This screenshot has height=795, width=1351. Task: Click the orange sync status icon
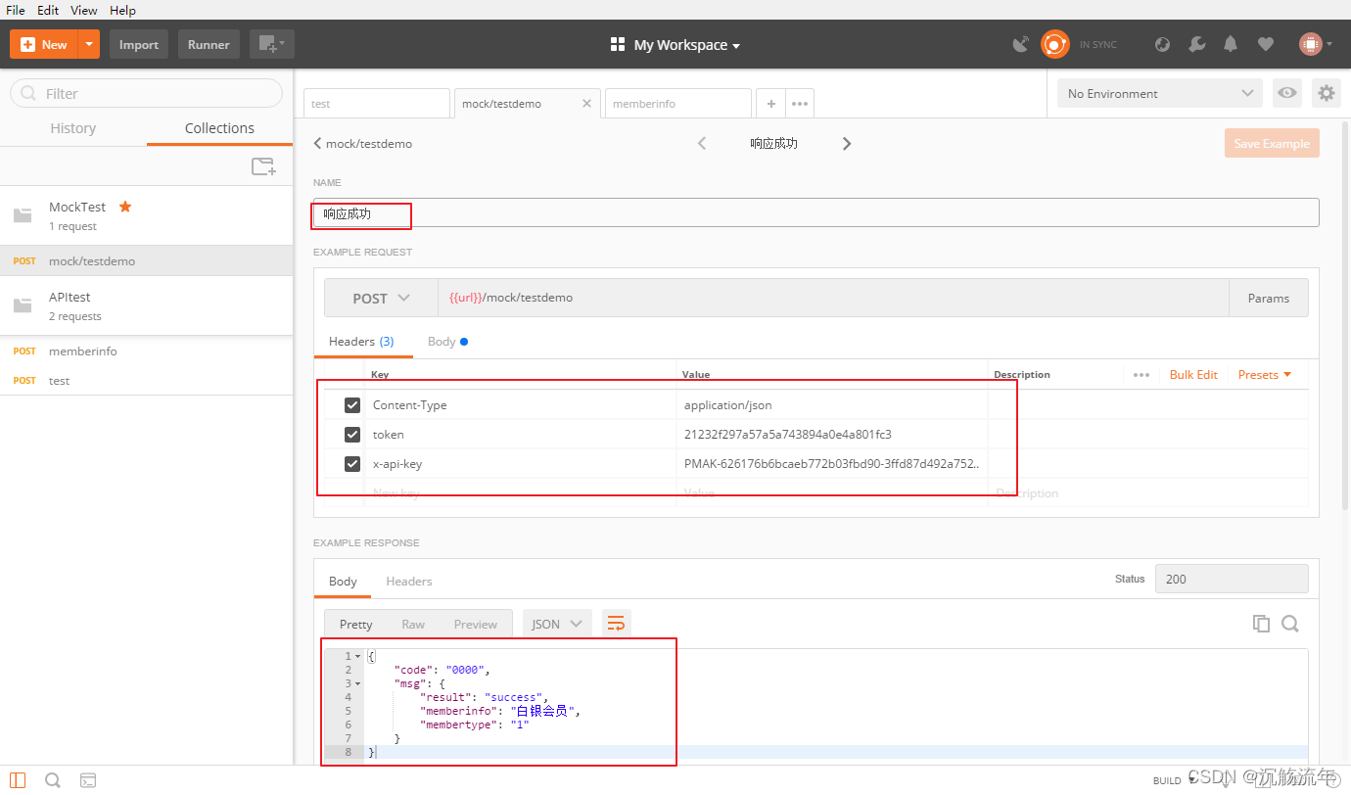[1054, 44]
